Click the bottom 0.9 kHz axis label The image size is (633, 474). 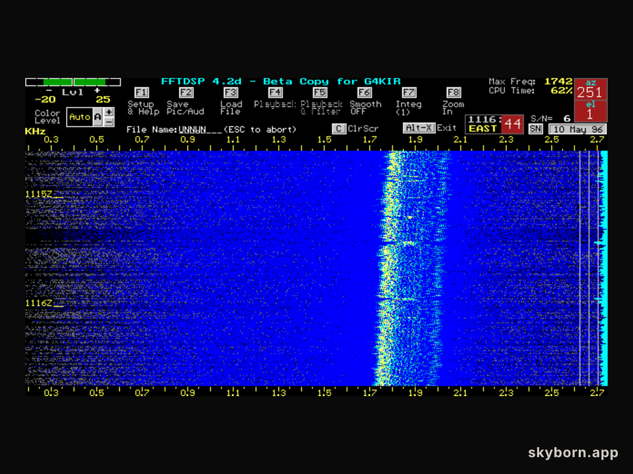188,393
